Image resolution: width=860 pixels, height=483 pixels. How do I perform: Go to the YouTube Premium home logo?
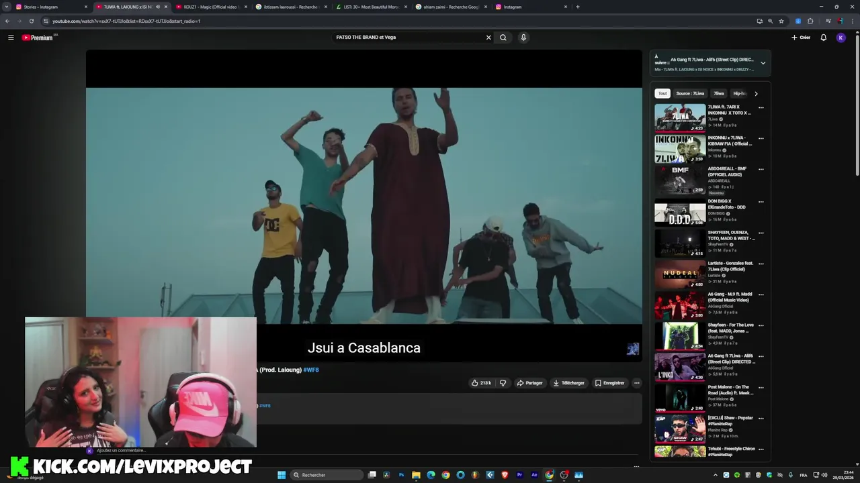pyautogui.click(x=38, y=38)
